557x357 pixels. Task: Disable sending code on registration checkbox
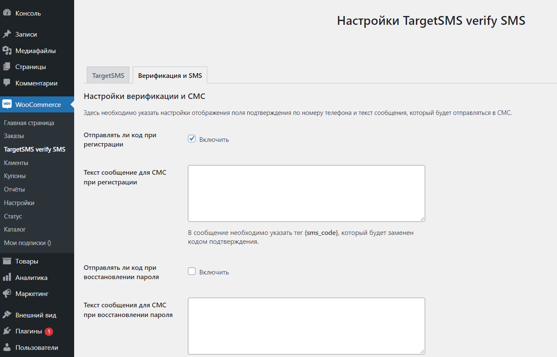[x=192, y=139]
